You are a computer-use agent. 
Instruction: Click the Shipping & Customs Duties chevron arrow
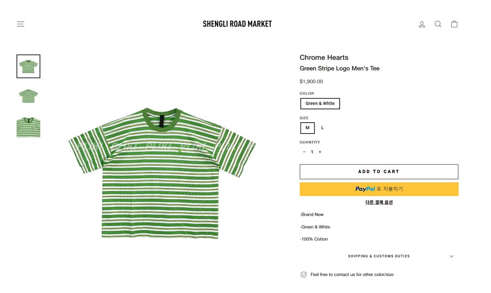[451, 256]
